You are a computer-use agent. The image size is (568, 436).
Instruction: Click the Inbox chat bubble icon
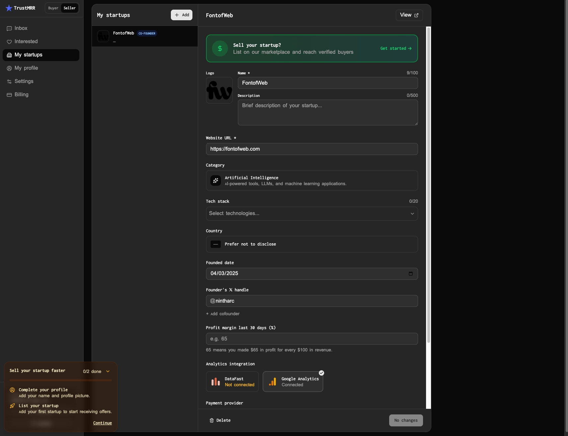[x=9, y=29]
